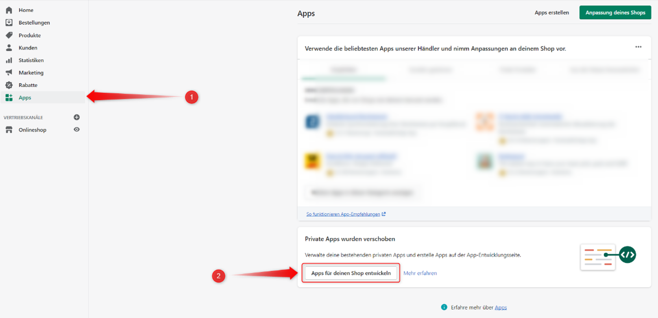Open So funktionieren App-Empfehlungen link
Screen dimensions: 658x318
343,214
